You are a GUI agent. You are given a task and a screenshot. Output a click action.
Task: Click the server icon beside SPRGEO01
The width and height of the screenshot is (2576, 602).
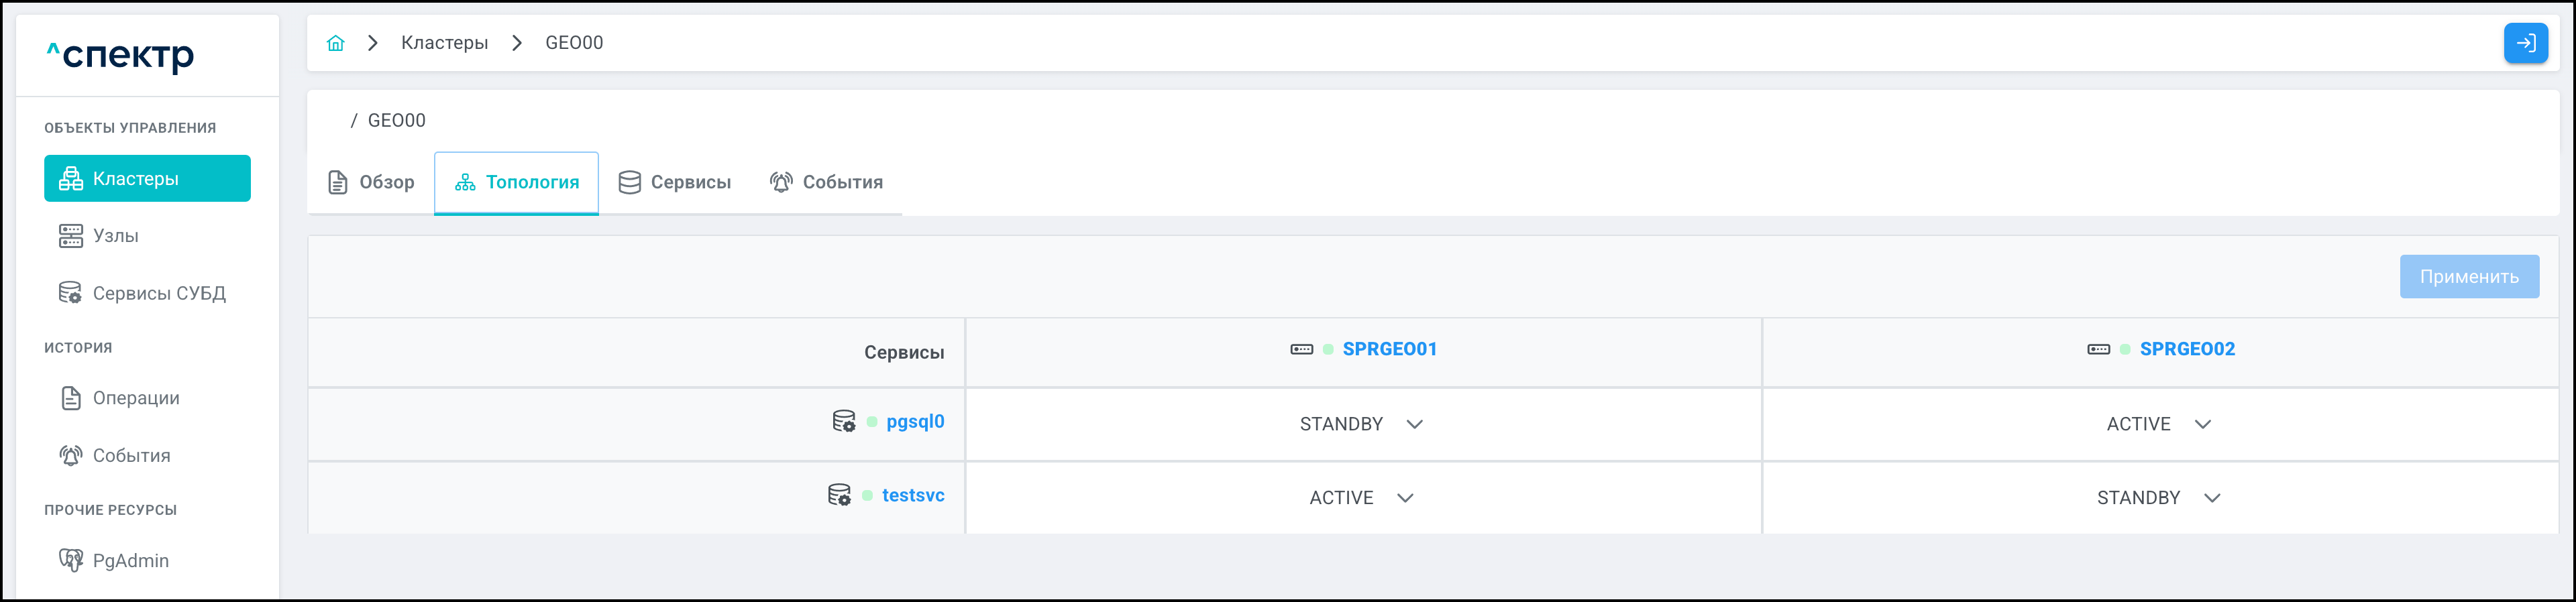[1301, 349]
